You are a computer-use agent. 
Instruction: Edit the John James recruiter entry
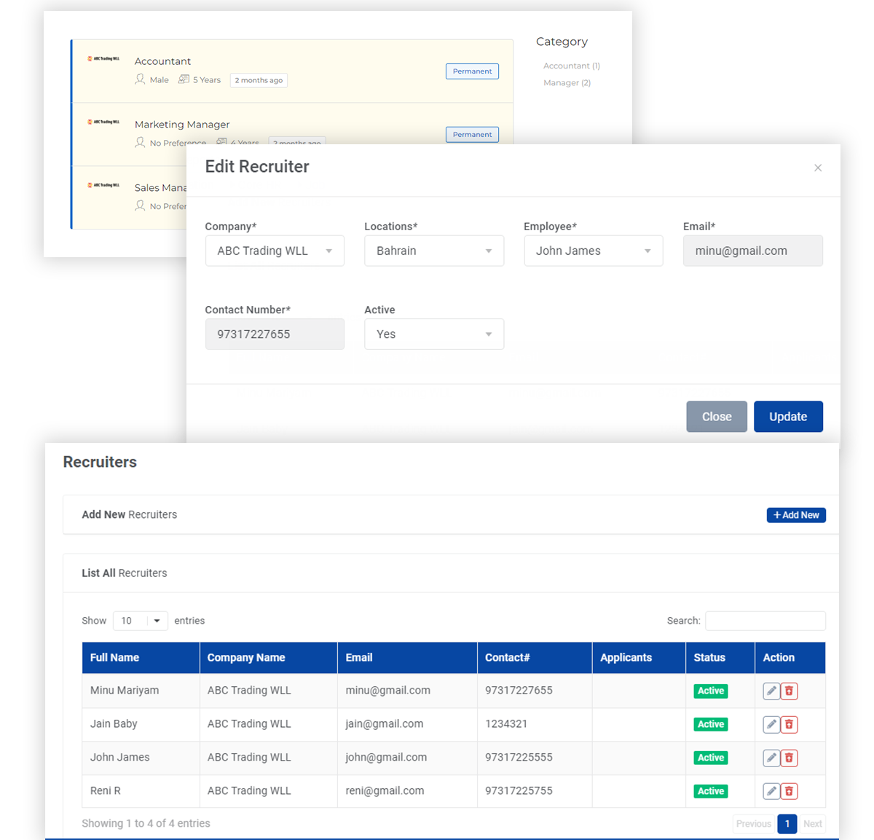point(771,758)
